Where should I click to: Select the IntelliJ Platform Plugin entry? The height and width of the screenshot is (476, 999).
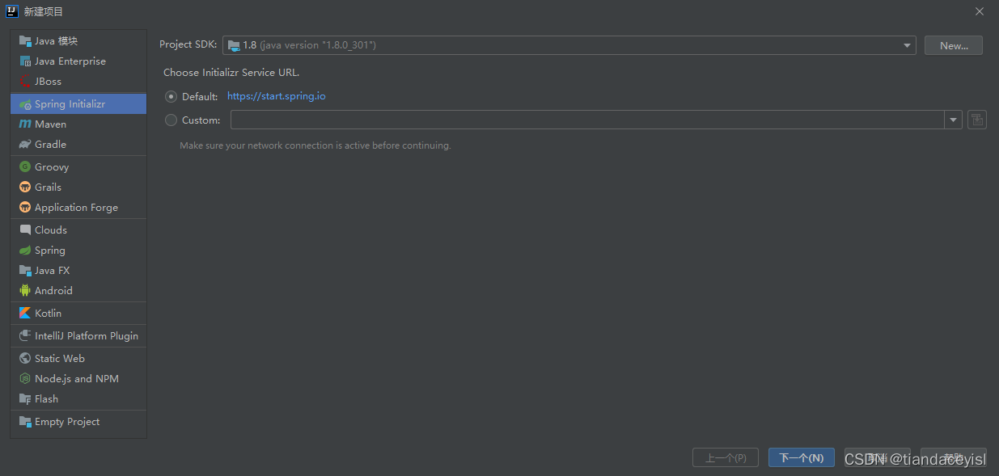78,336
